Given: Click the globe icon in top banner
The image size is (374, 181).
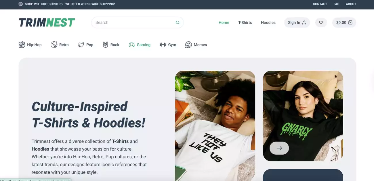Looking at the screenshot, I should (x=21, y=4).
